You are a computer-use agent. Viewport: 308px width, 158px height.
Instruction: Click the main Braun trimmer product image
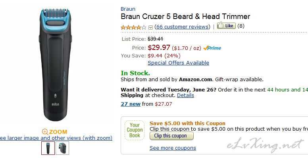56,65
